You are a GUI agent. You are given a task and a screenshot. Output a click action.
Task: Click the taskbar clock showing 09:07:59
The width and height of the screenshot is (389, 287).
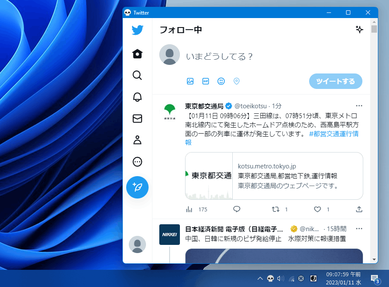343,278
